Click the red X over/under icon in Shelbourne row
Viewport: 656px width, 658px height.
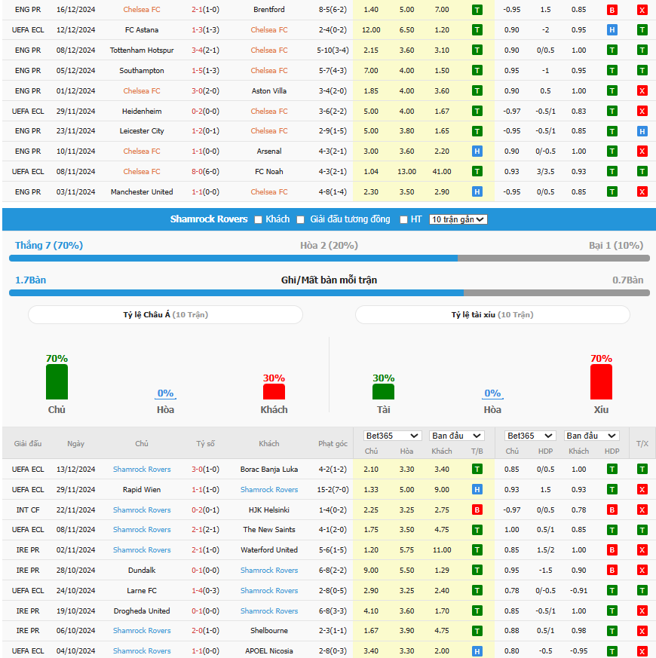click(x=642, y=631)
